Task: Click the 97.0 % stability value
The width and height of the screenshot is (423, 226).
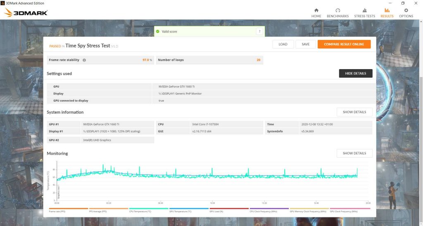Action: click(x=147, y=60)
